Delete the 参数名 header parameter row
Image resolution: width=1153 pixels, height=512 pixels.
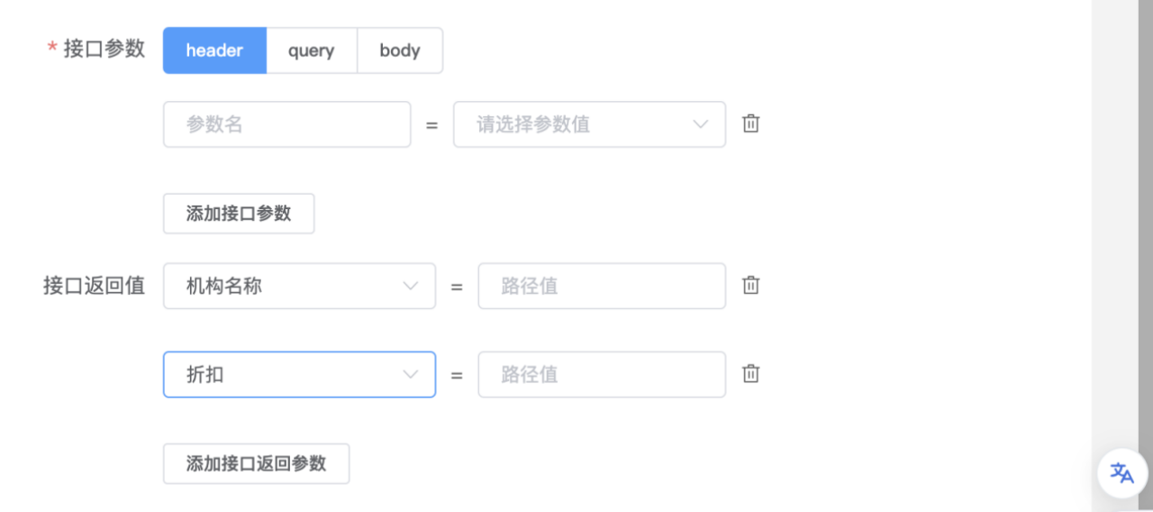tap(750, 123)
